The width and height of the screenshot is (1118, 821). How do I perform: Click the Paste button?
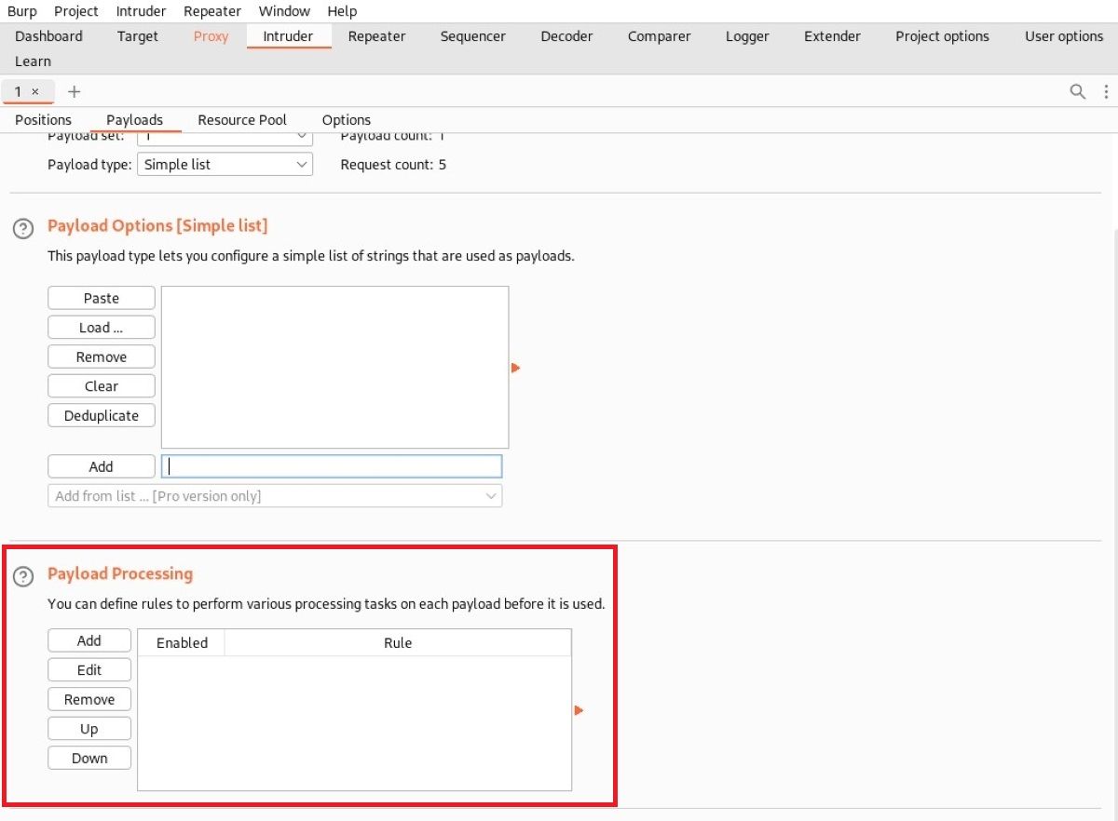point(102,298)
